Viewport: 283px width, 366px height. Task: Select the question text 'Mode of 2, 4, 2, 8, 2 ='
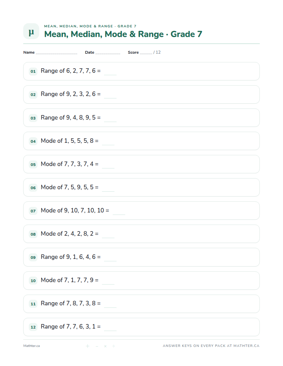[70, 234]
